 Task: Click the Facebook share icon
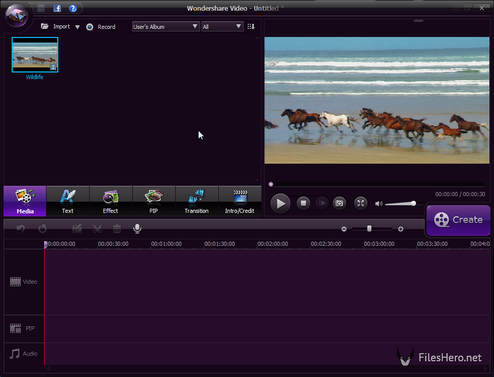(x=57, y=8)
